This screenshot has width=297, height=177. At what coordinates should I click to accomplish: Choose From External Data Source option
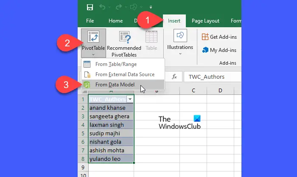123,74
